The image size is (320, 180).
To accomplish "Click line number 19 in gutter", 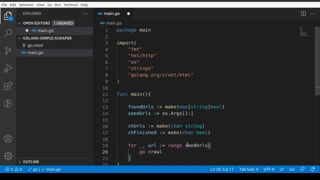I will pos(105,145).
